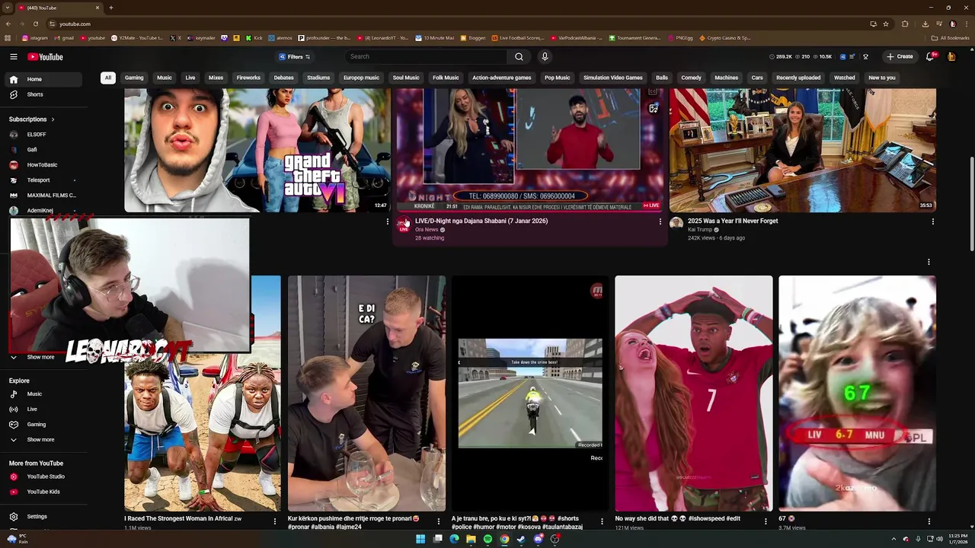Open the Filters dropdown button
Image resolution: width=975 pixels, height=548 pixels.
tap(294, 56)
